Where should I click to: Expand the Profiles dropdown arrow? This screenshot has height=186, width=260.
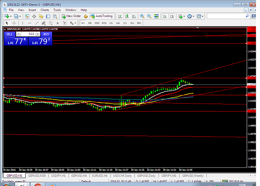20,16
